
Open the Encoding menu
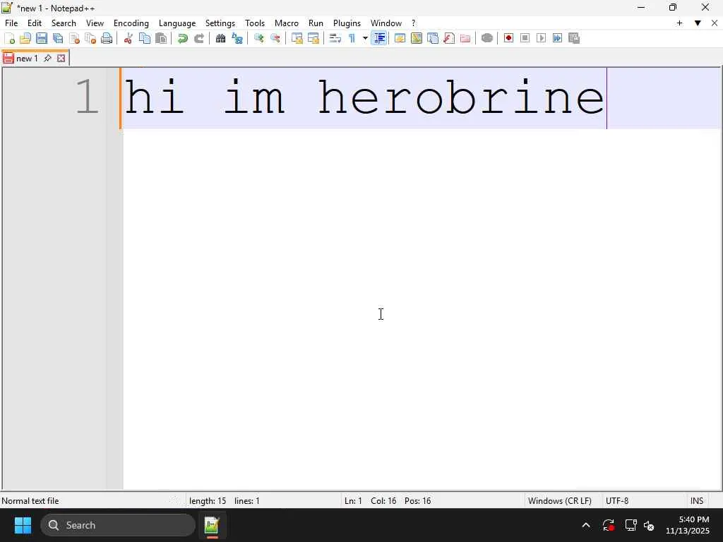point(131,23)
